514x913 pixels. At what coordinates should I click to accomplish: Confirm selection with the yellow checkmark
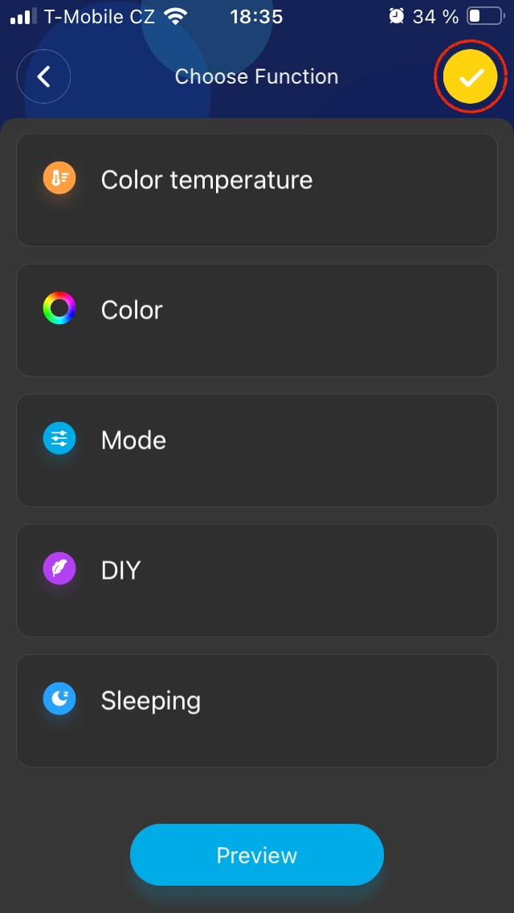tap(471, 76)
